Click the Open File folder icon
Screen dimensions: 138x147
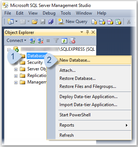pos(35,22)
